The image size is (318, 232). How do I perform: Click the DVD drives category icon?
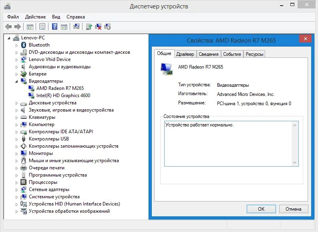[x=24, y=52]
